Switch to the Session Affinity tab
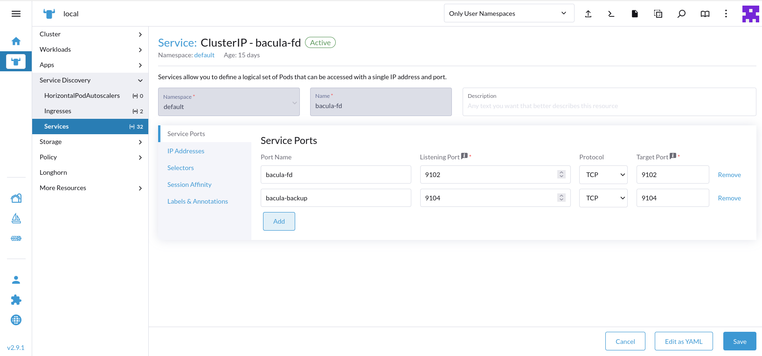Screen dimensions: 762x356 (x=205, y=185)
